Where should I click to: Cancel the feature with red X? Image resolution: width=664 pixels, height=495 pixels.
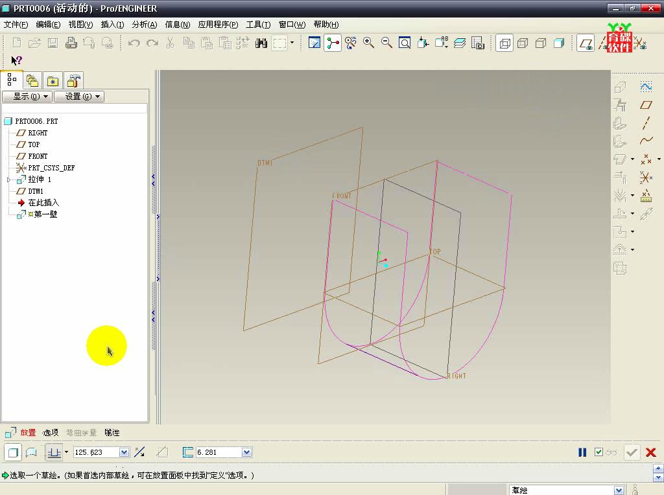click(x=651, y=452)
